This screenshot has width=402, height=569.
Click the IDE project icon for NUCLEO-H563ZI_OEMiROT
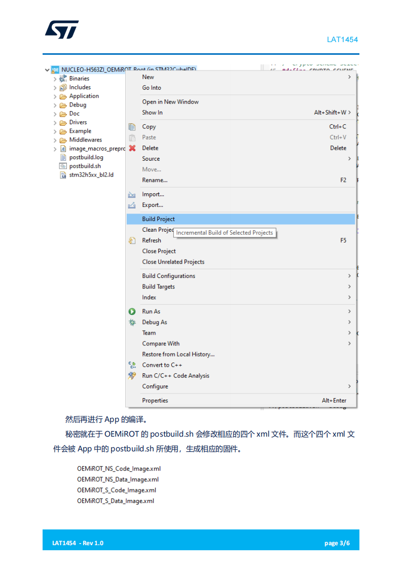tap(55, 69)
